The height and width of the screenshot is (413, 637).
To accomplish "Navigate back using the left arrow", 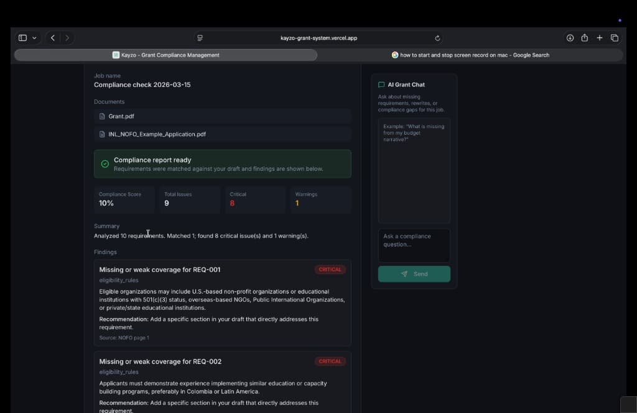I will coord(53,37).
